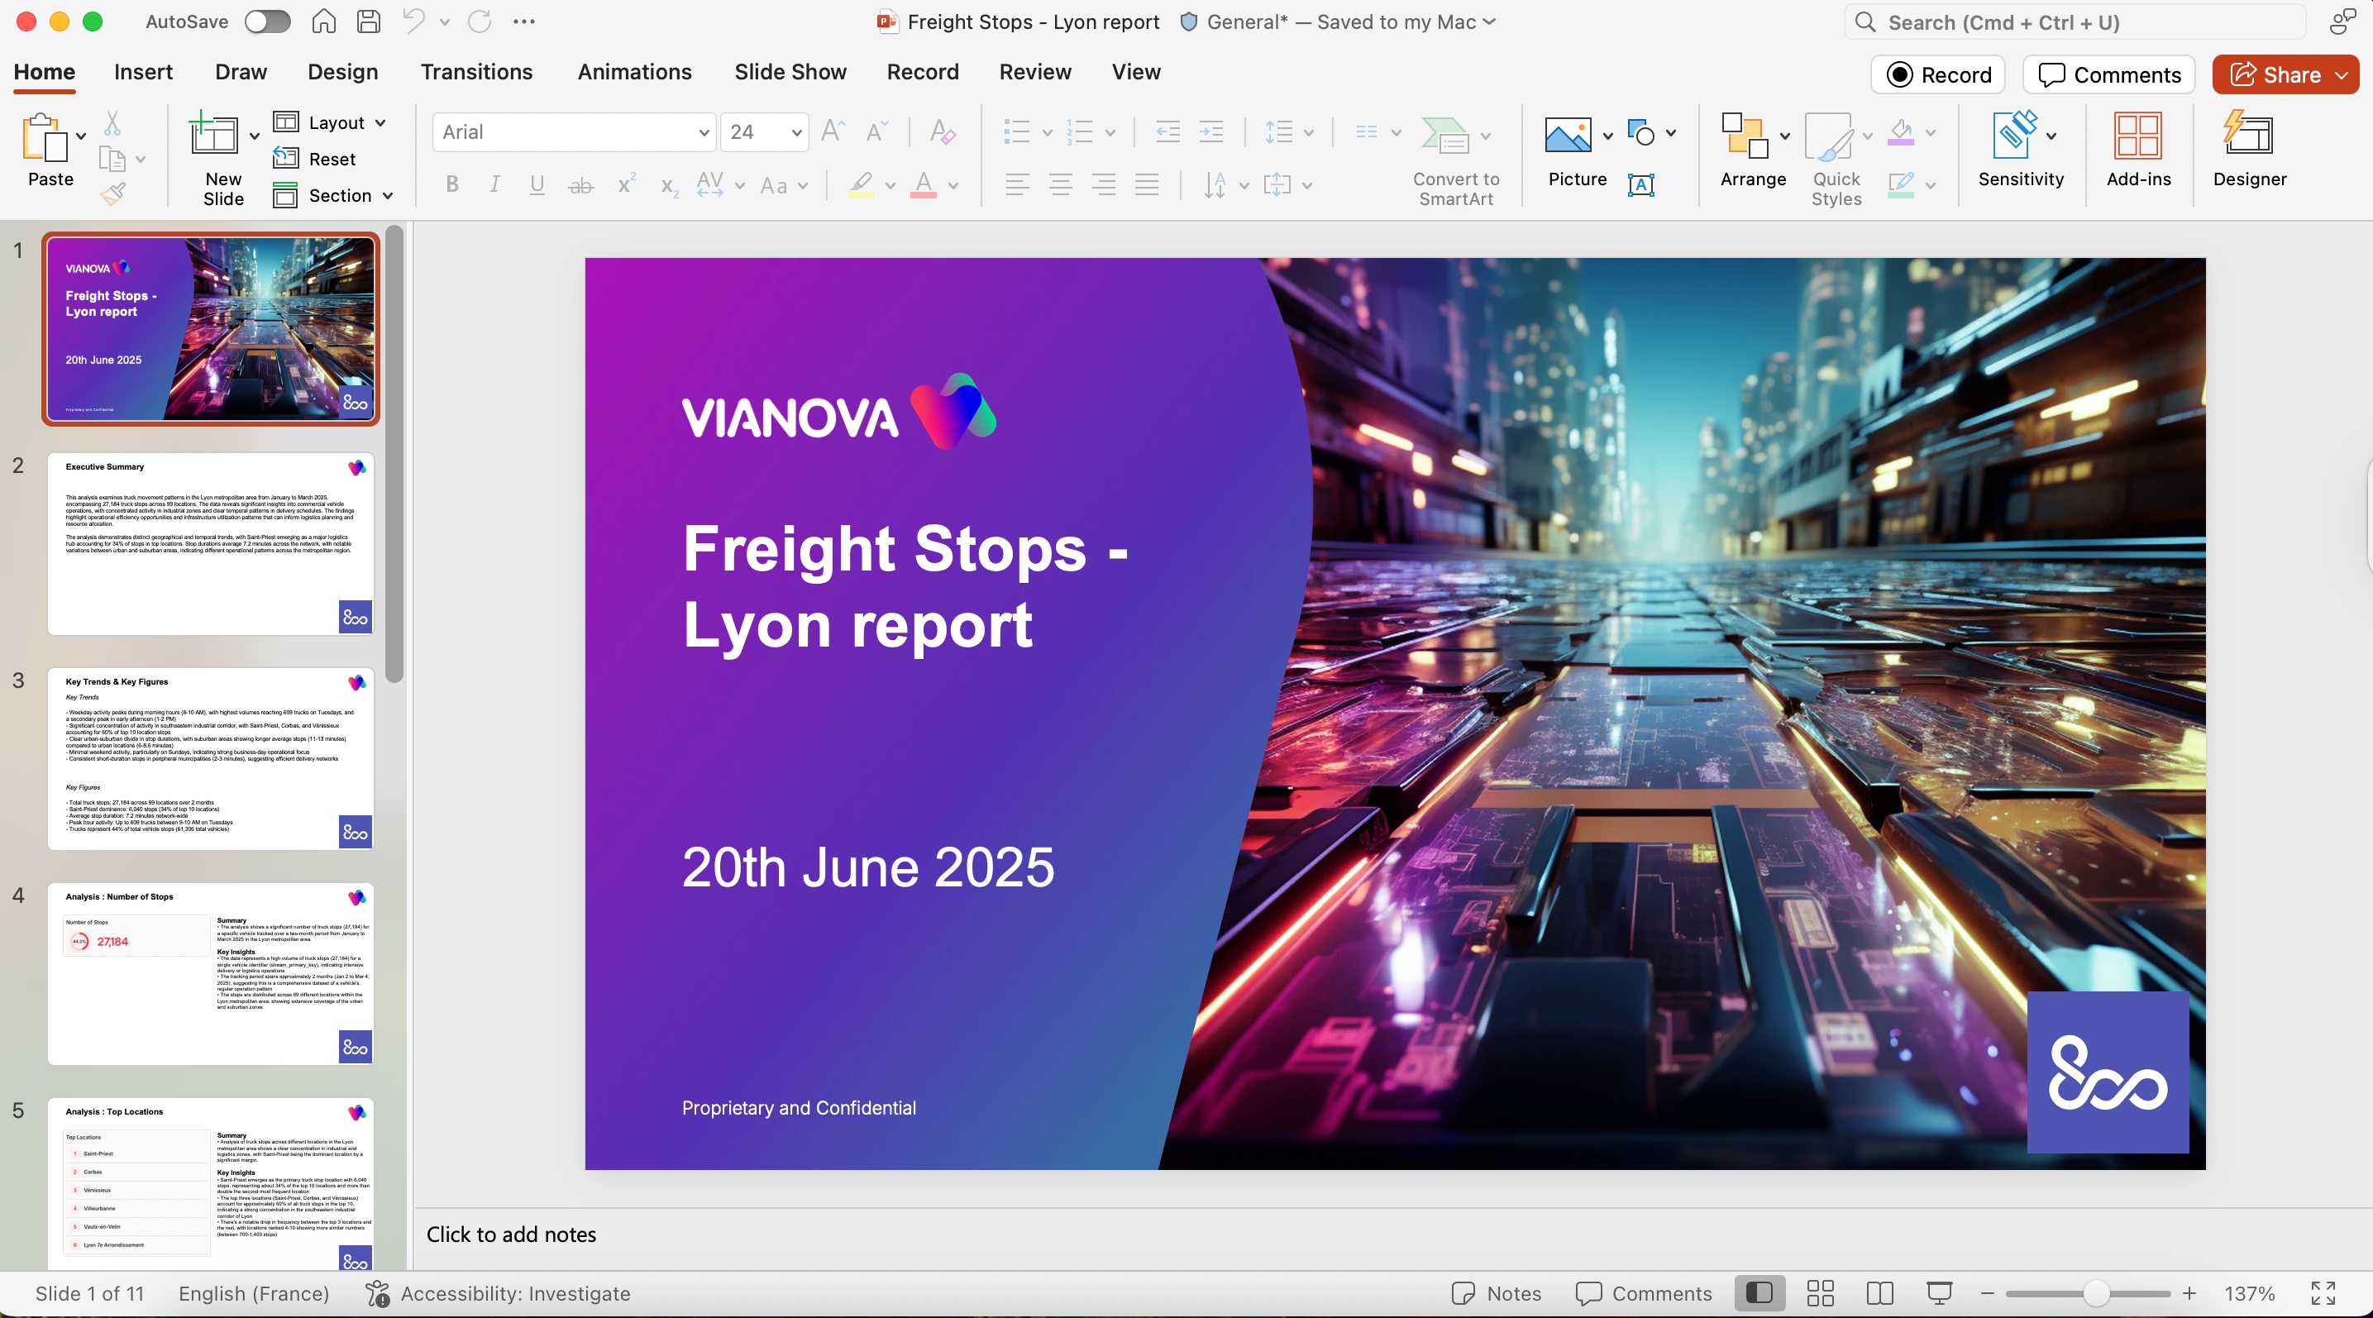The height and width of the screenshot is (1318, 2373).
Task: Toggle Italic formatting
Action: tap(494, 184)
